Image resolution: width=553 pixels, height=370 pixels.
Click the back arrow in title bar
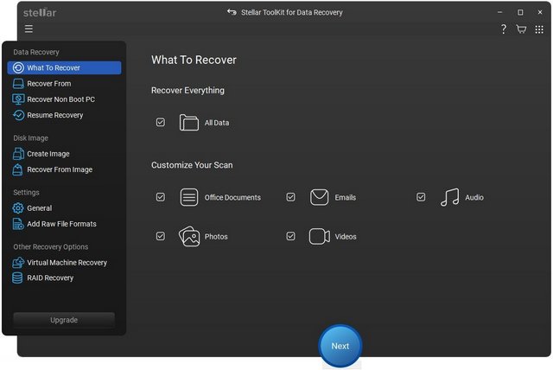tap(232, 12)
